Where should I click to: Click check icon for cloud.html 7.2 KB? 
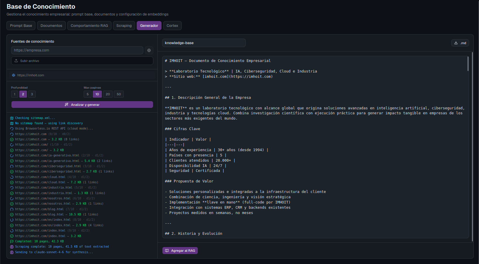12,182
